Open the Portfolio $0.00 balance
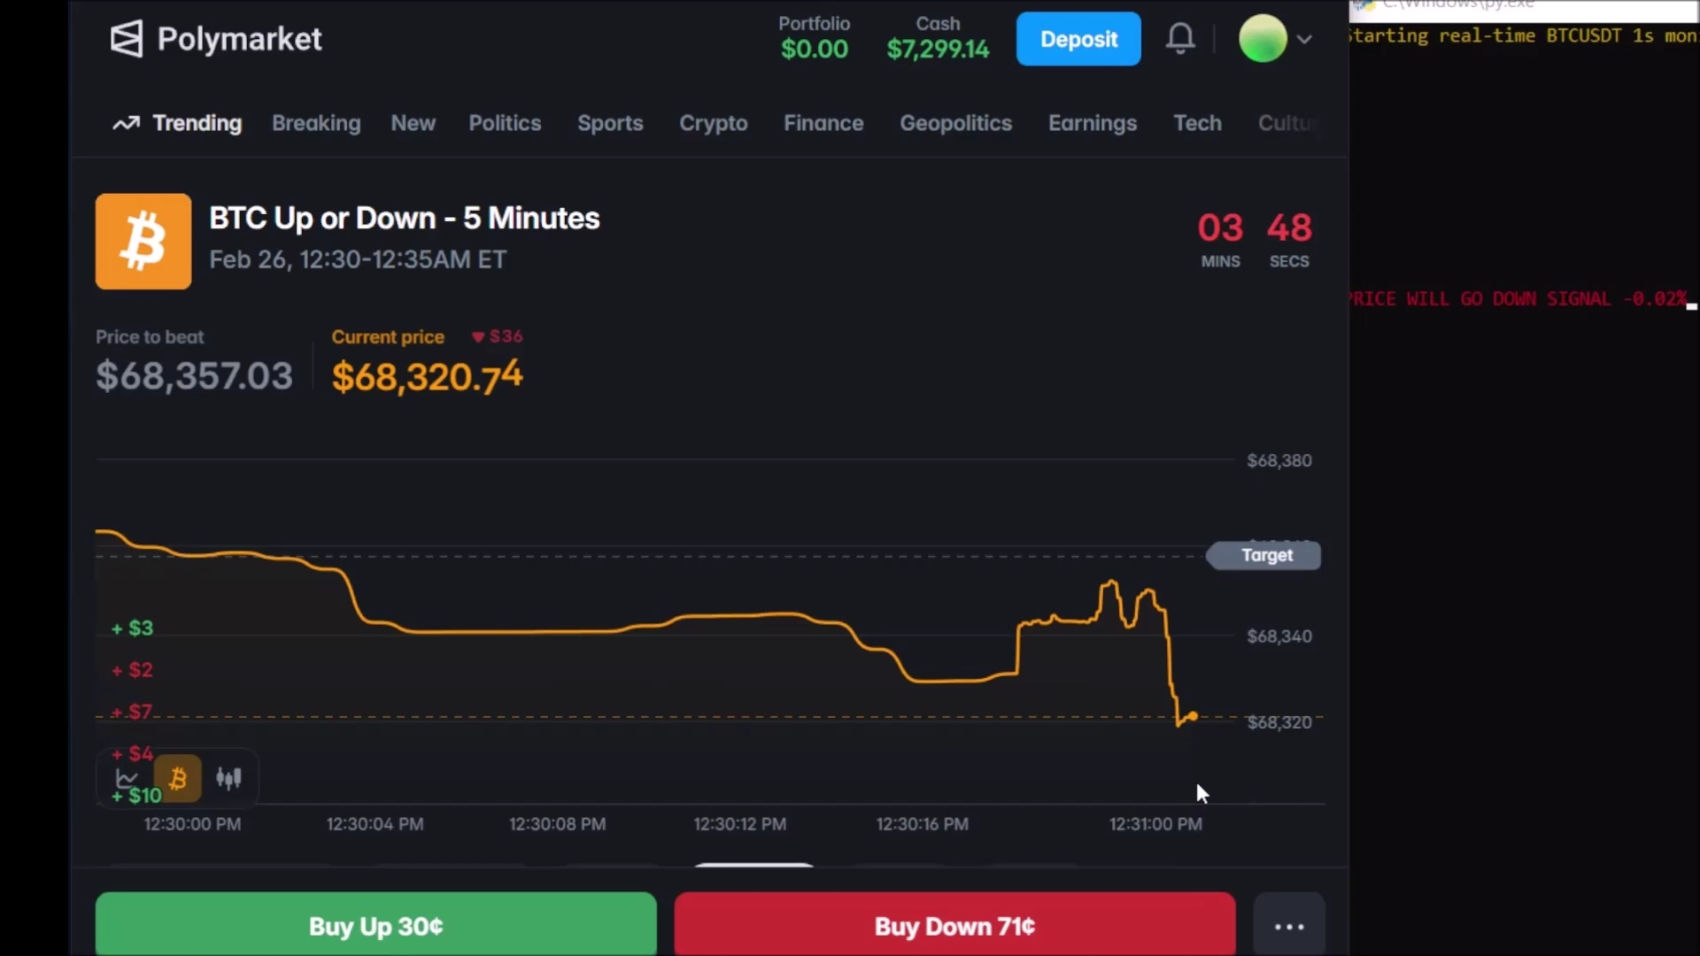 [x=815, y=39]
